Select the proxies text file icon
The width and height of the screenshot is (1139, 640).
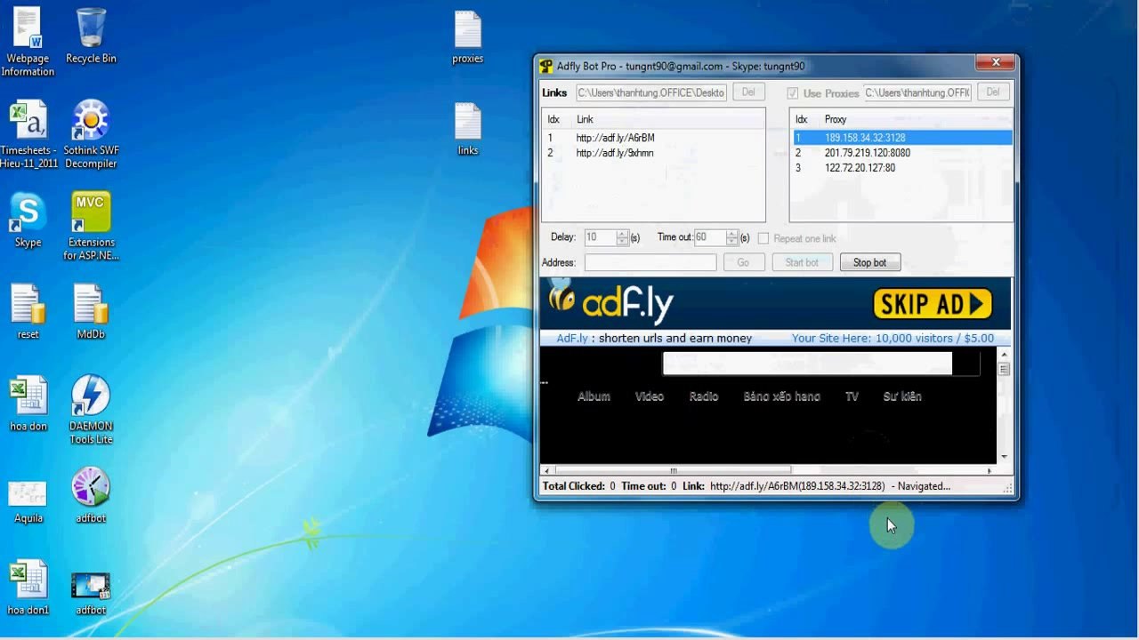[467, 37]
